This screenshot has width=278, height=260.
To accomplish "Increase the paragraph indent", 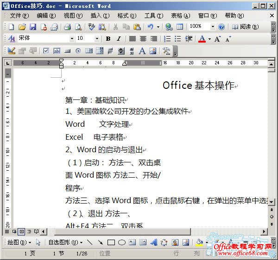I will tap(189, 38).
